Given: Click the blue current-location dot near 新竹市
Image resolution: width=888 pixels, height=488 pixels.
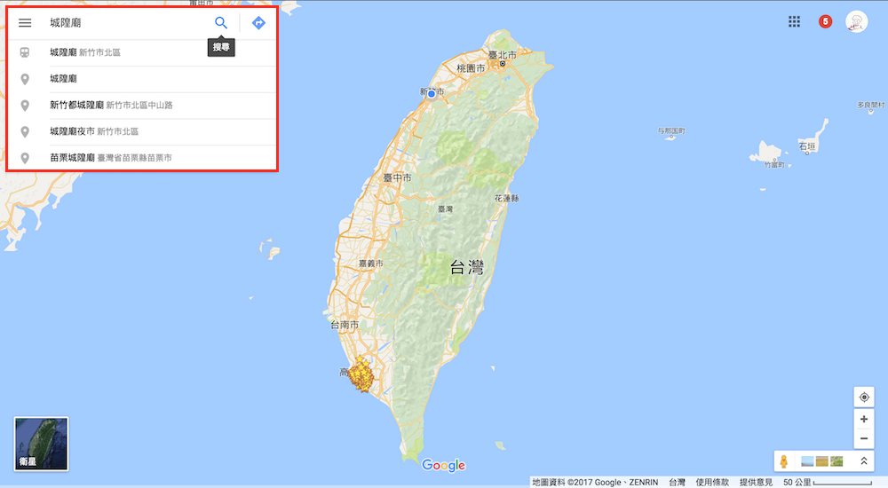Looking at the screenshot, I should (432, 94).
